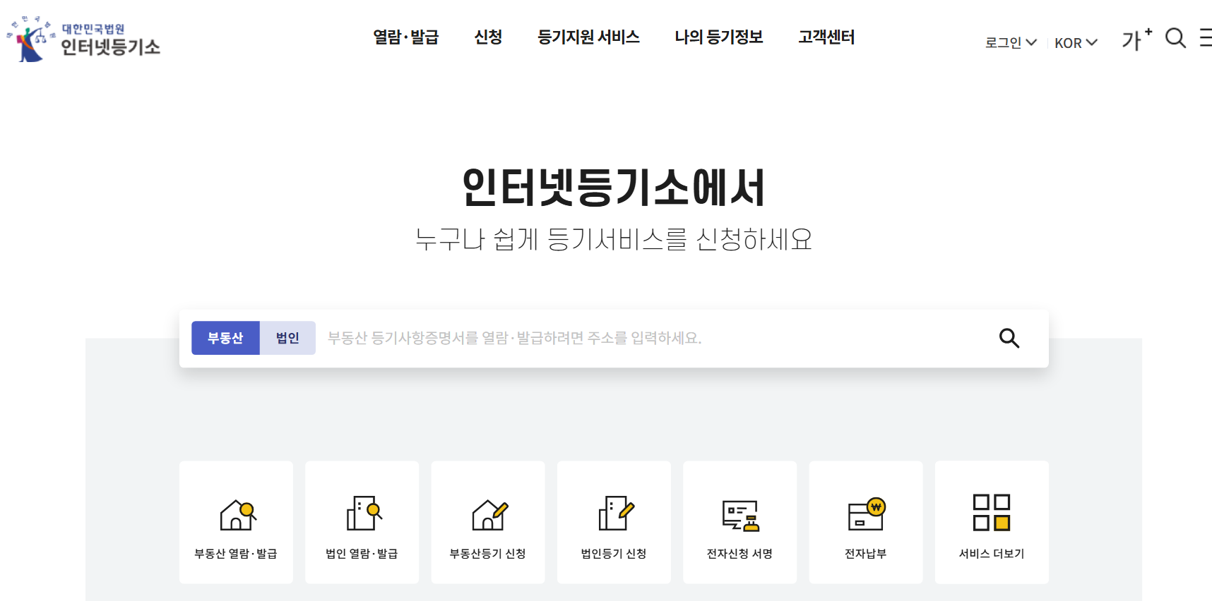Focus the address search input field

(653, 338)
